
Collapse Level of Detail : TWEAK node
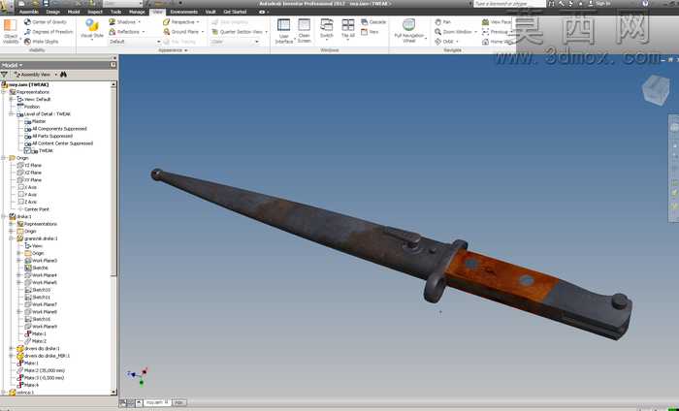[12, 114]
